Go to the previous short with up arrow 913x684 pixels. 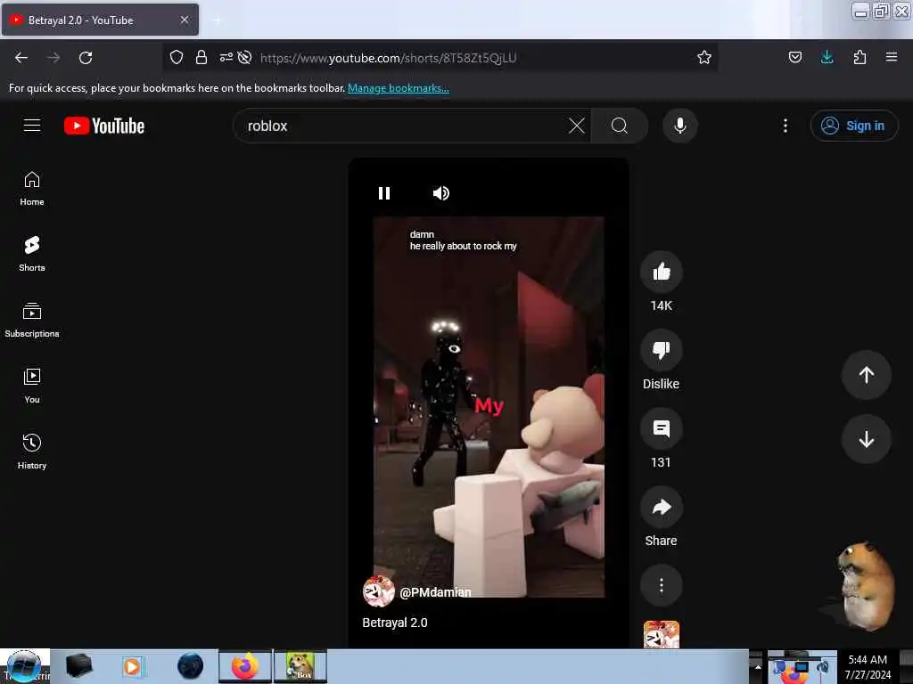(x=866, y=375)
